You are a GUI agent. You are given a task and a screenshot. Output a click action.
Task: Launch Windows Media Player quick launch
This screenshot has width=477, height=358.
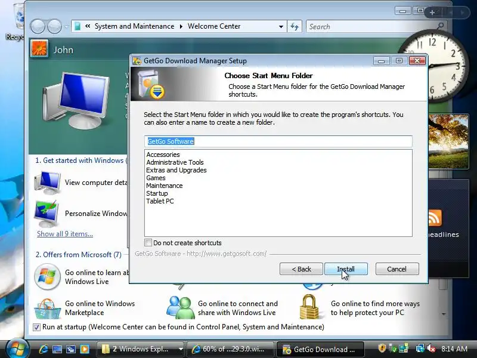coord(85,349)
